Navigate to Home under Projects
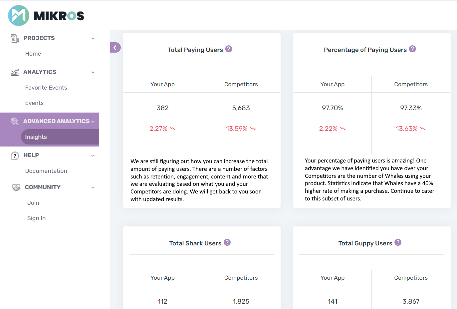457x309 pixels. point(33,54)
